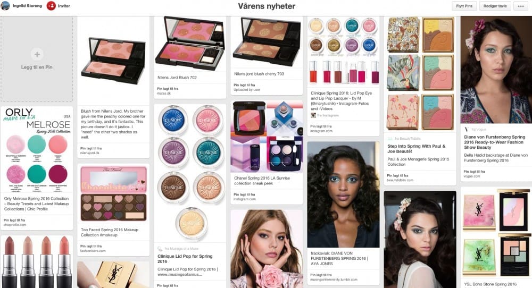Screen dimensions: 532x288
Task: Open Ingvild Storeng profile avatar
Action: (5, 6)
